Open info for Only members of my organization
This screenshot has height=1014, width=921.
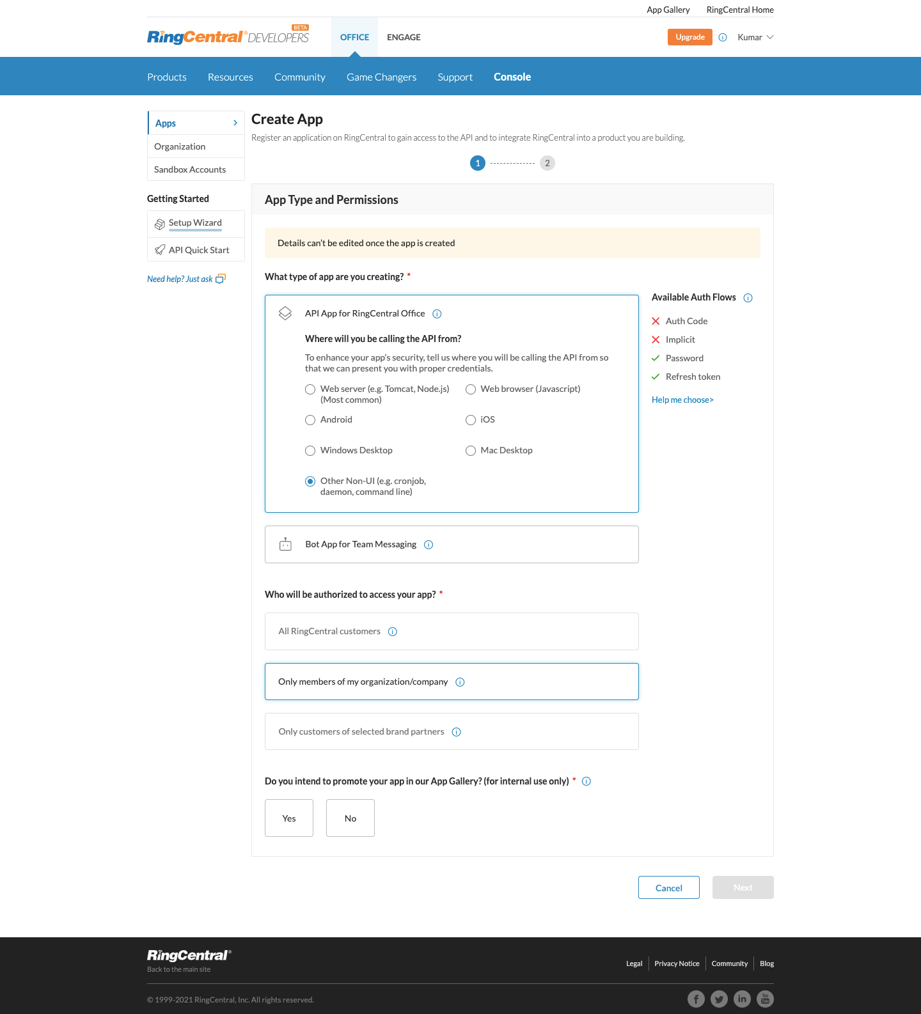click(x=460, y=682)
